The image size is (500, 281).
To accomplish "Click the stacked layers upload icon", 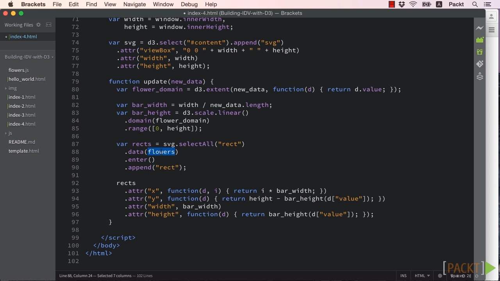I will coord(480,76).
